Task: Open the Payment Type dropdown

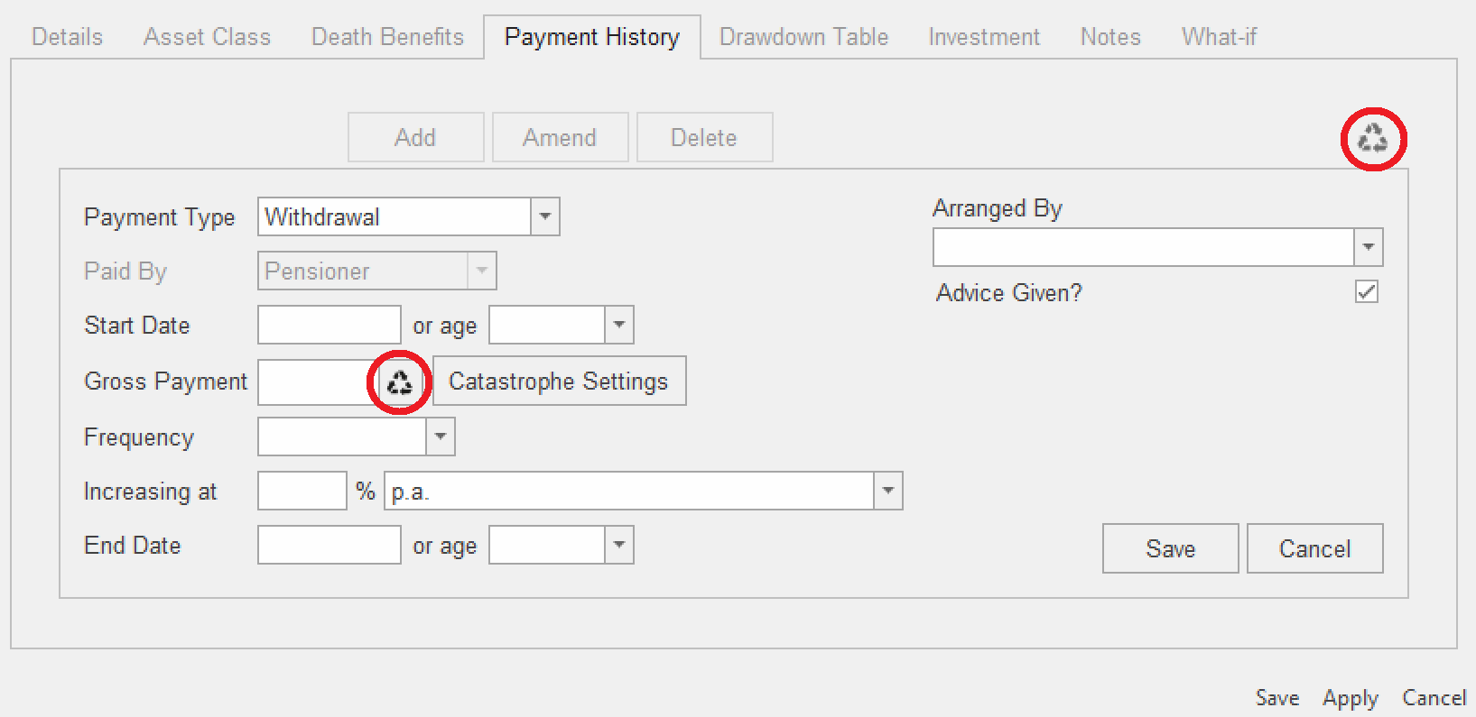Action: [x=544, y=217]
